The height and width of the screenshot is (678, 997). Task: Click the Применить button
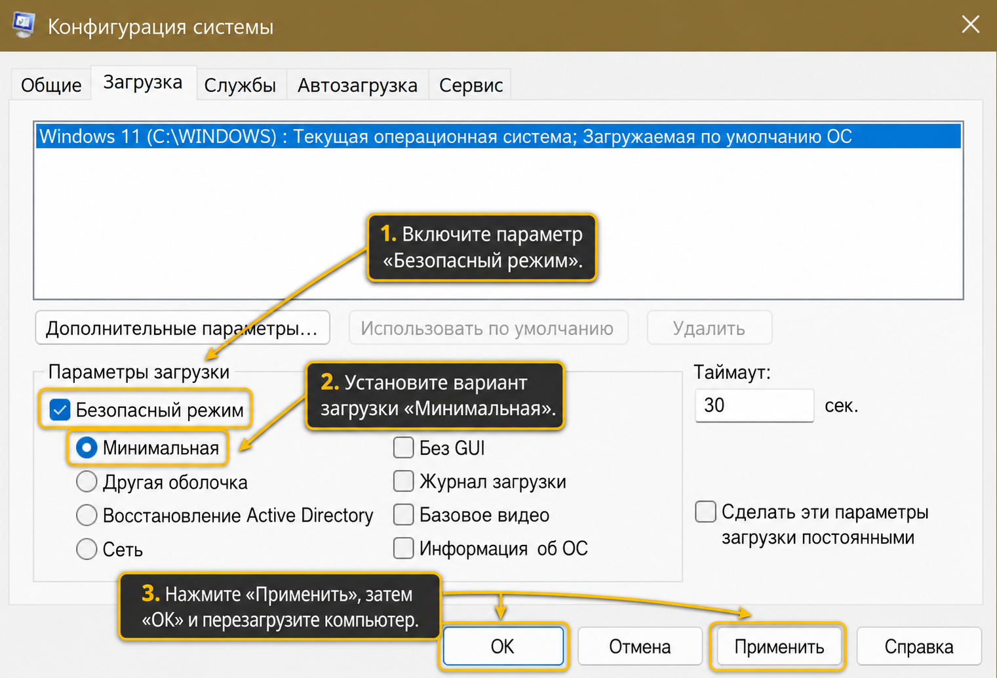779,647
